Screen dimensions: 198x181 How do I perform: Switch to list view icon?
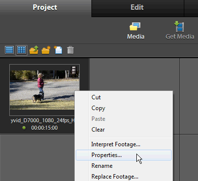(9, 50)
